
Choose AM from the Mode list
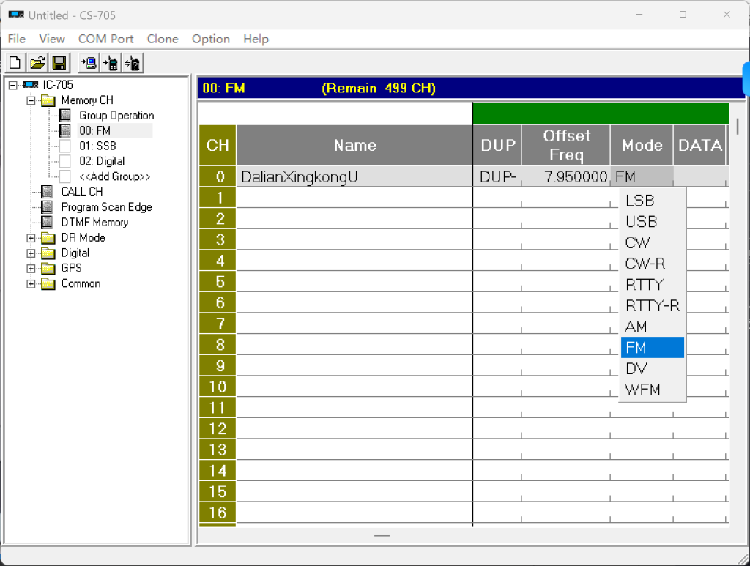(x=653, y=327)
